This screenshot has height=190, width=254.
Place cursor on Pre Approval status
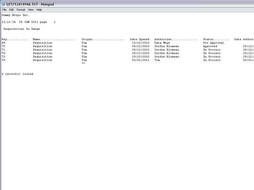click(213, 43)
